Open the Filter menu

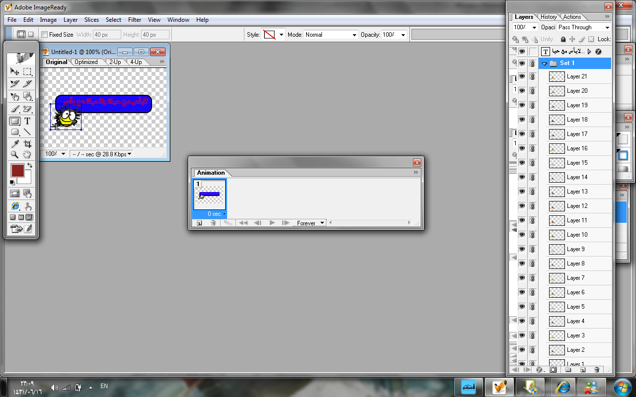tap(135, 20)
